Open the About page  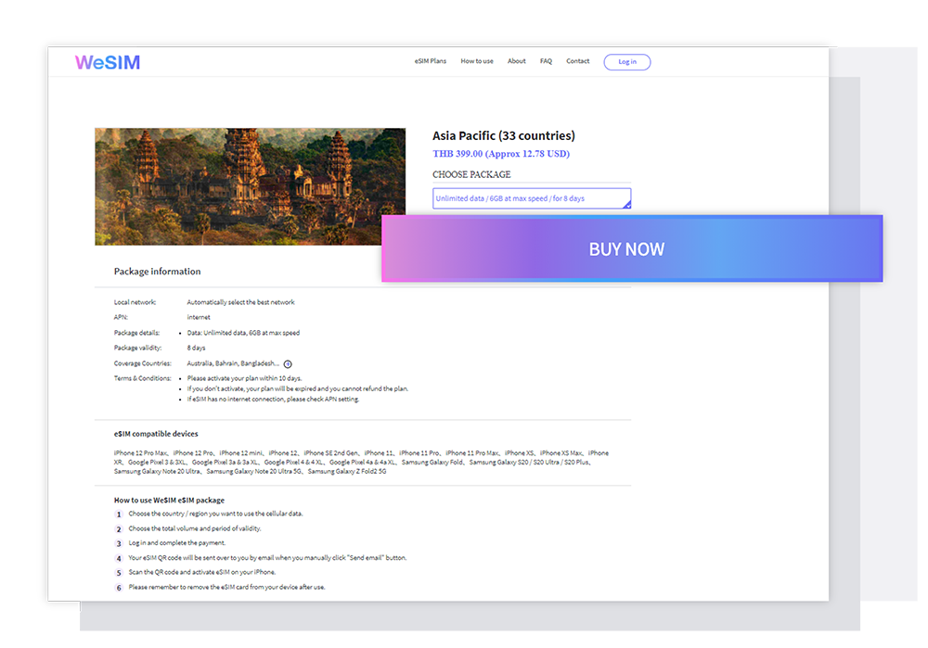517,61
